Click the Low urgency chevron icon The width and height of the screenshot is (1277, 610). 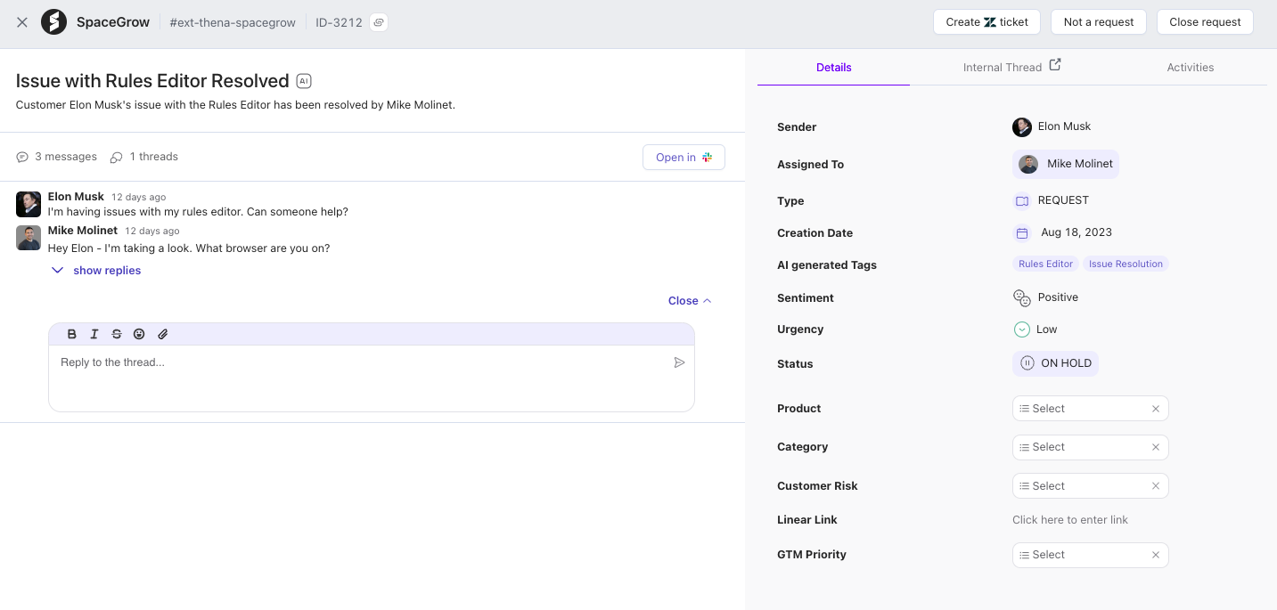pos(1022,329)
